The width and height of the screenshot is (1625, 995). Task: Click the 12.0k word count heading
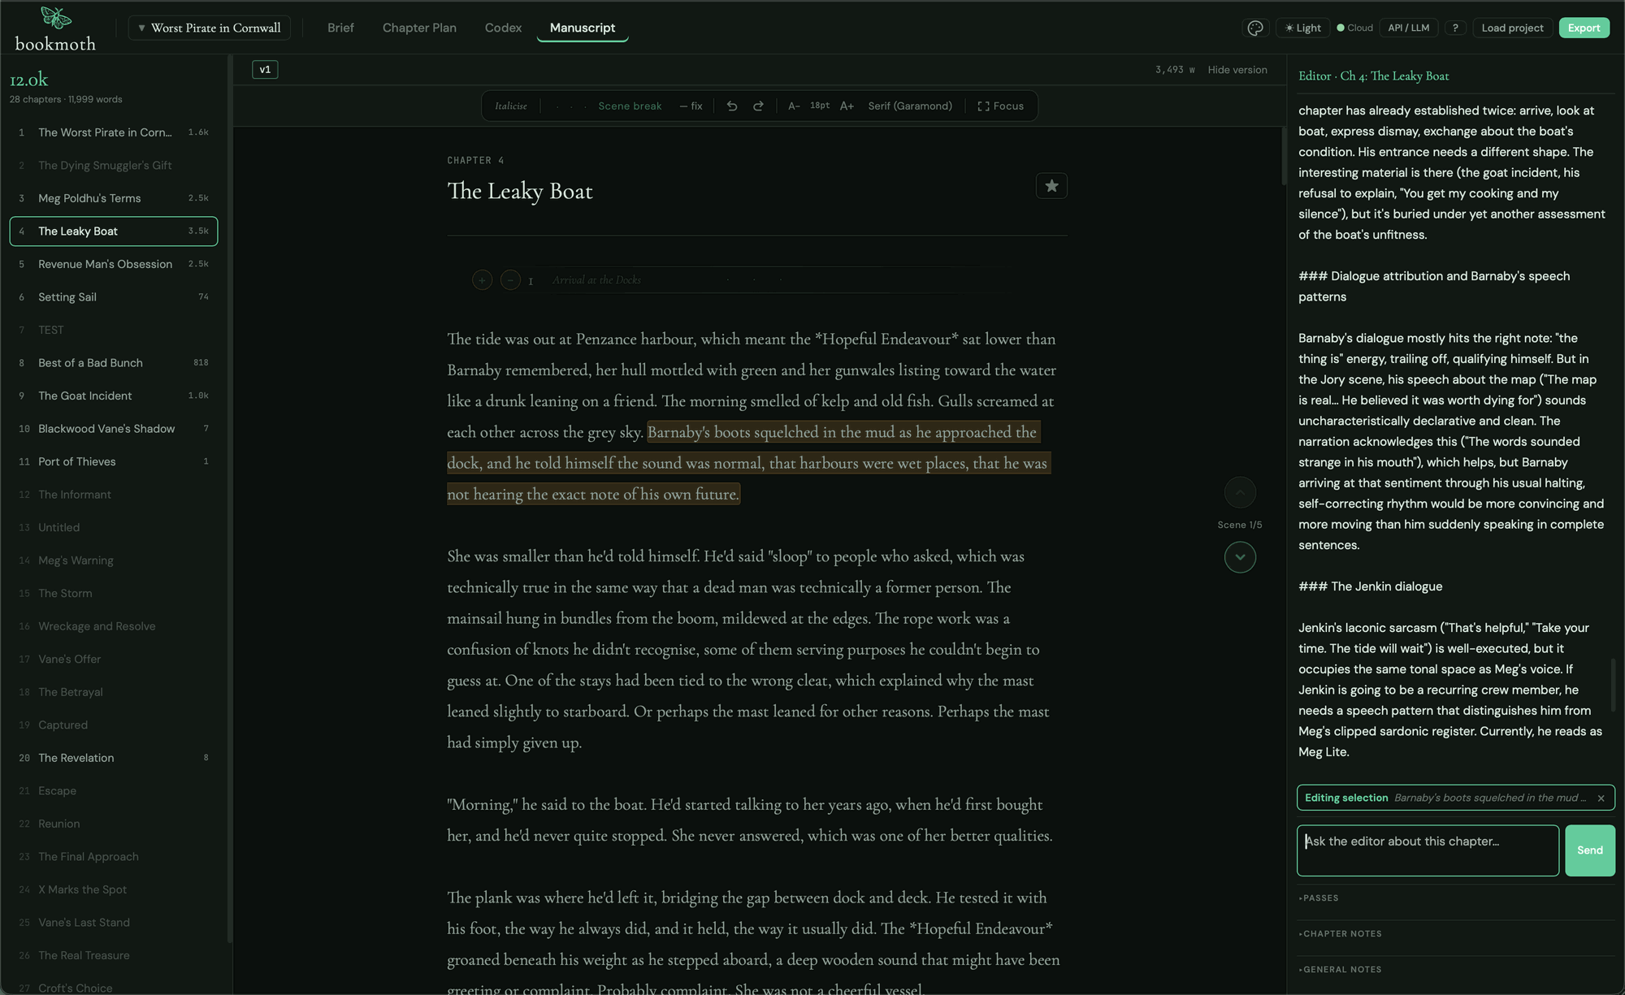[x=29, y=80]
